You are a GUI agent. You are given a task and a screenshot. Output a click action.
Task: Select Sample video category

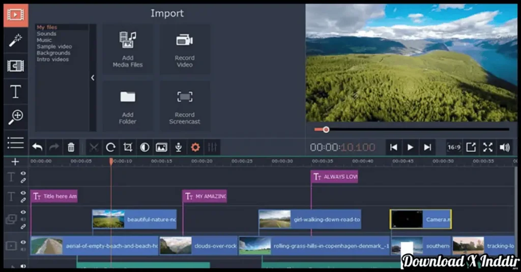point(54,46)
